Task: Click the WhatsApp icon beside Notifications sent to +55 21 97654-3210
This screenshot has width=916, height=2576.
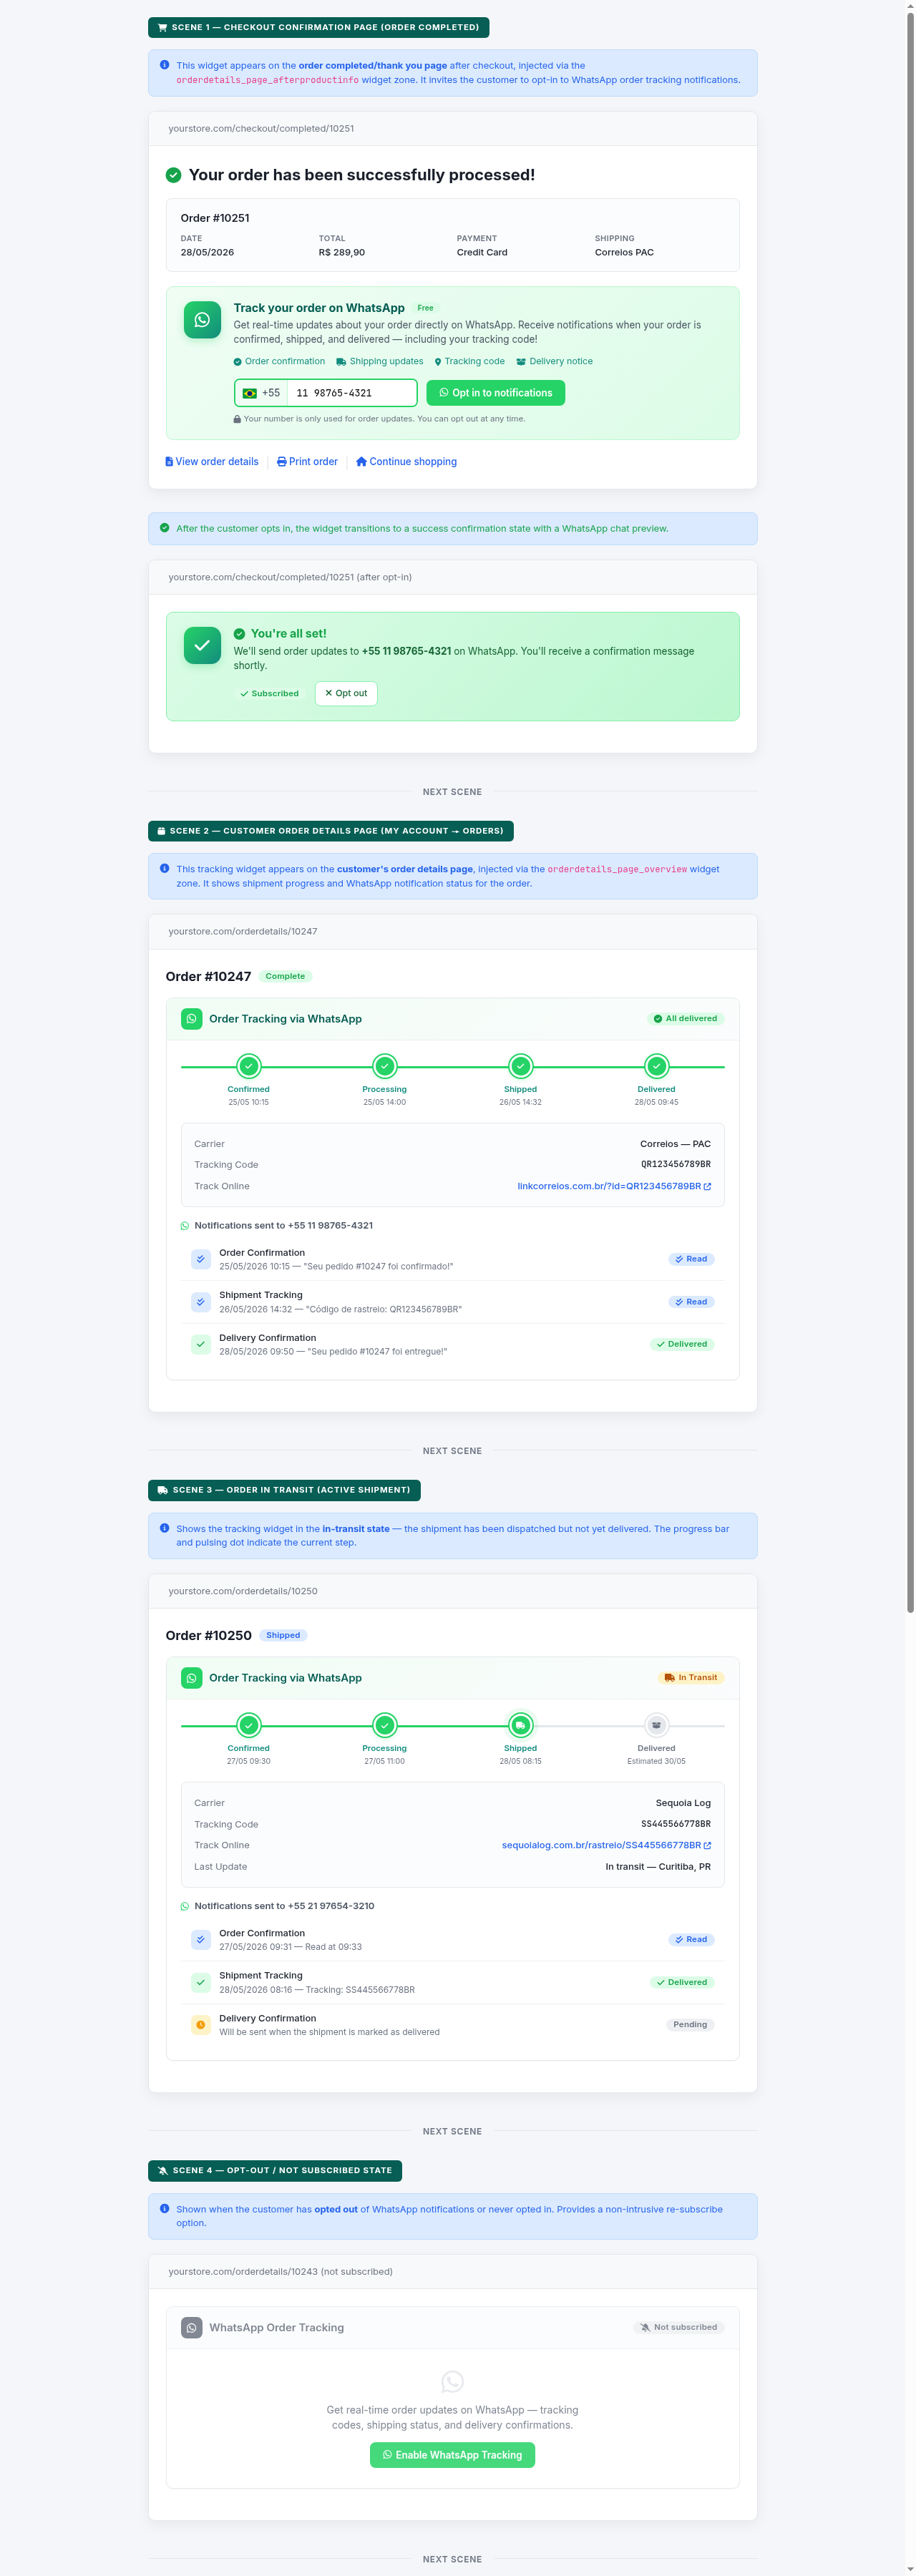Action: [x=185, y=1906]
